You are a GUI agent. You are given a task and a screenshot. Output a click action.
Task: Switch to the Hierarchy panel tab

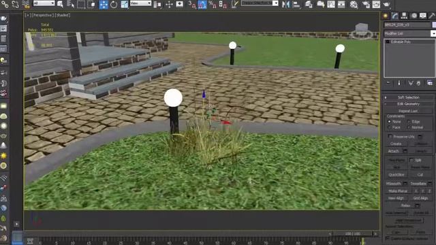click(x=404, y=16)
